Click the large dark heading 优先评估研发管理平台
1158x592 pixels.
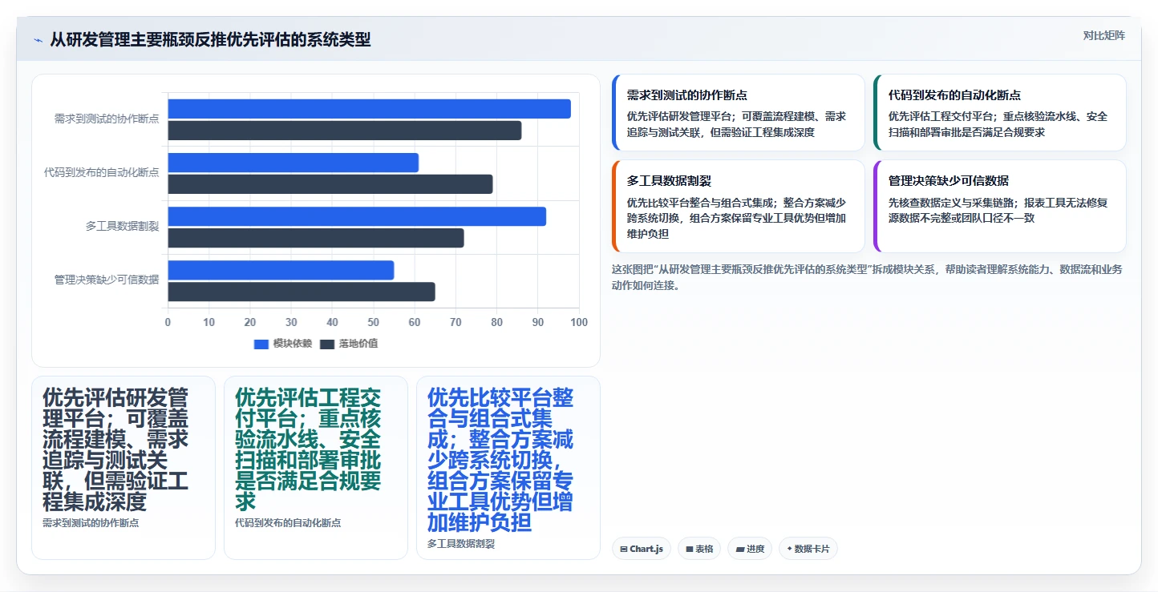(x=115, y=449)
